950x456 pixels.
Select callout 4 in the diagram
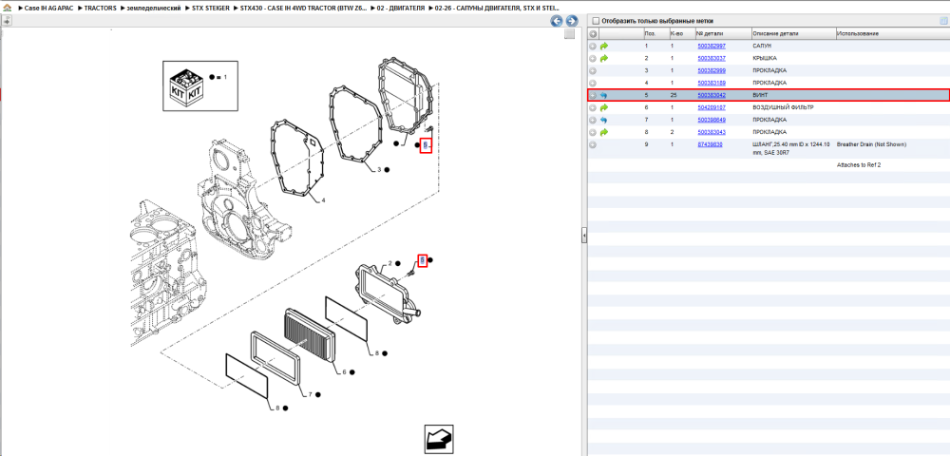(x=323, y=200)
